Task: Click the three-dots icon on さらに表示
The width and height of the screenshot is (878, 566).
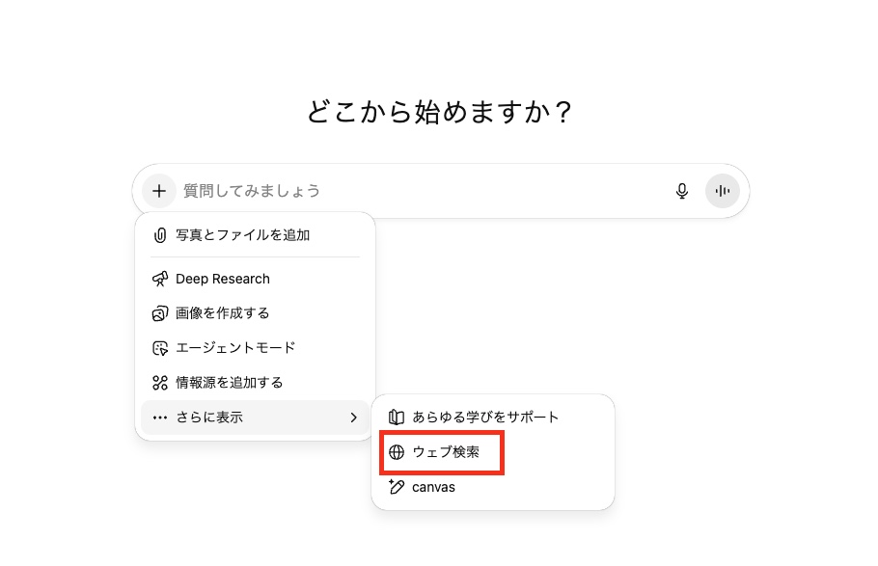Action: 160,418
